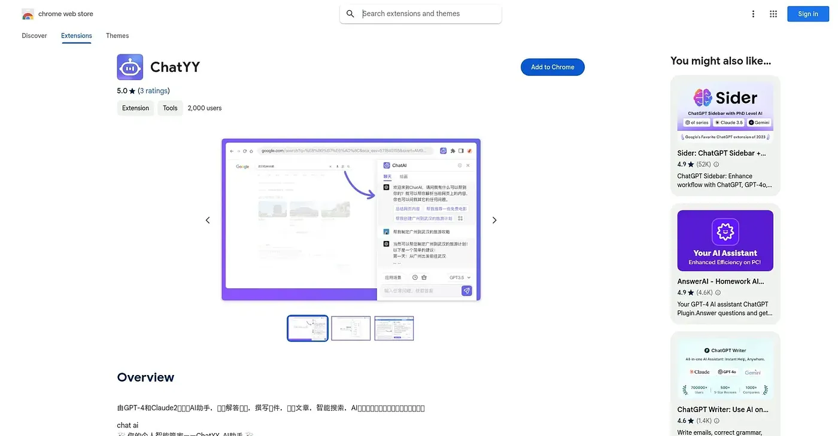Screen dimensions: 838x436
Task: Click the 5.0 star rating value
Action: point(122,91)
